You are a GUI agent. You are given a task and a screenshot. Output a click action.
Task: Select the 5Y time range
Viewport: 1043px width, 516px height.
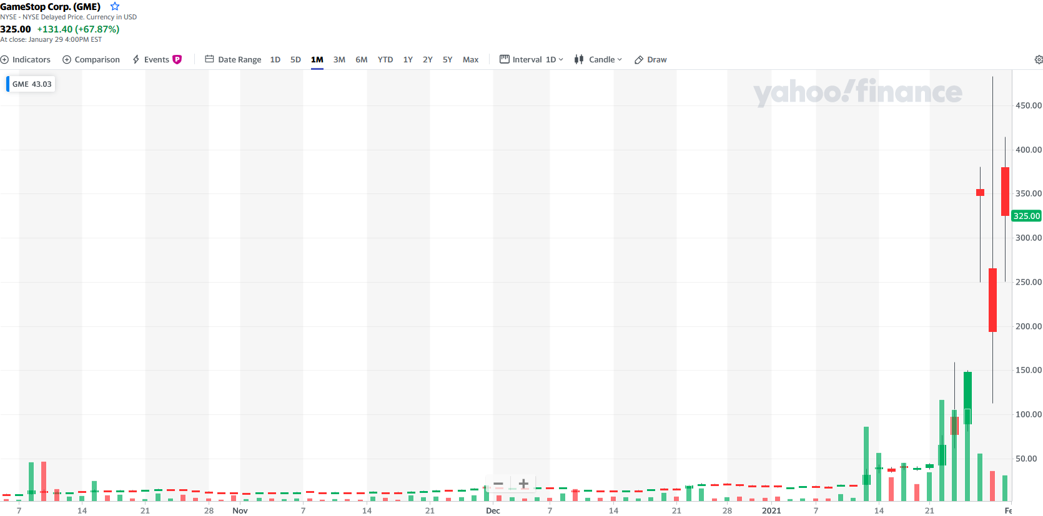pyautogui.click(x=447, y=60)
